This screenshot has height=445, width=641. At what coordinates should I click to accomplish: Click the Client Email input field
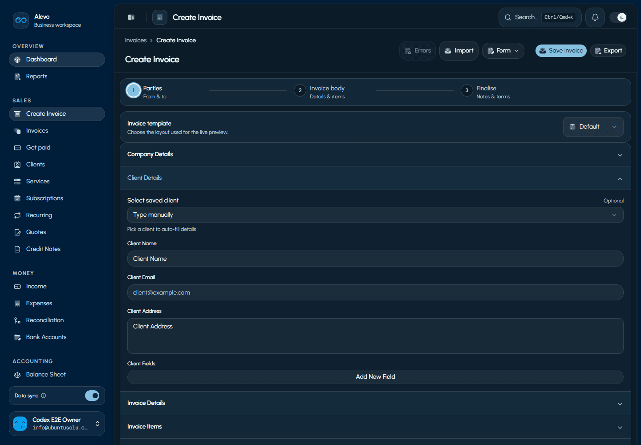click(375, 292)
